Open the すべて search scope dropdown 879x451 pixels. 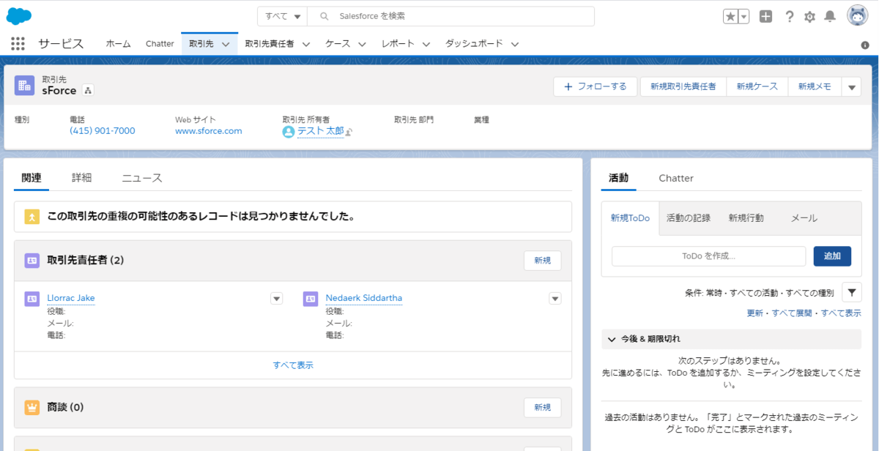(283, 16)
